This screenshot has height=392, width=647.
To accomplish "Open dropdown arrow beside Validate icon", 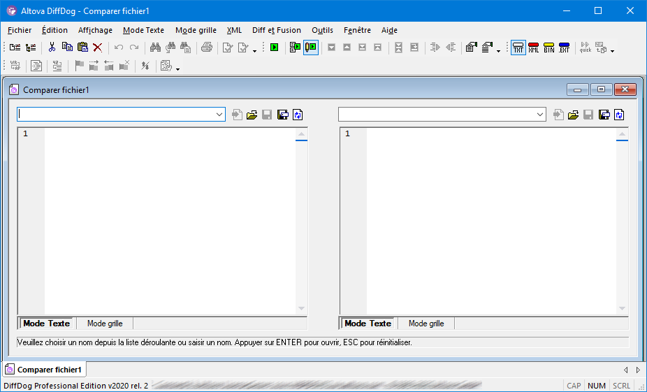I will (x=254, y=51).
